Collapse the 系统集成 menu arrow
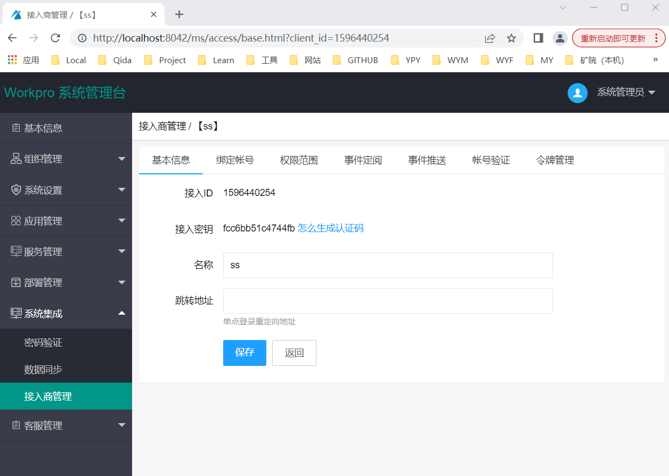This screenshot has width=669, height=476. [121, 314]
